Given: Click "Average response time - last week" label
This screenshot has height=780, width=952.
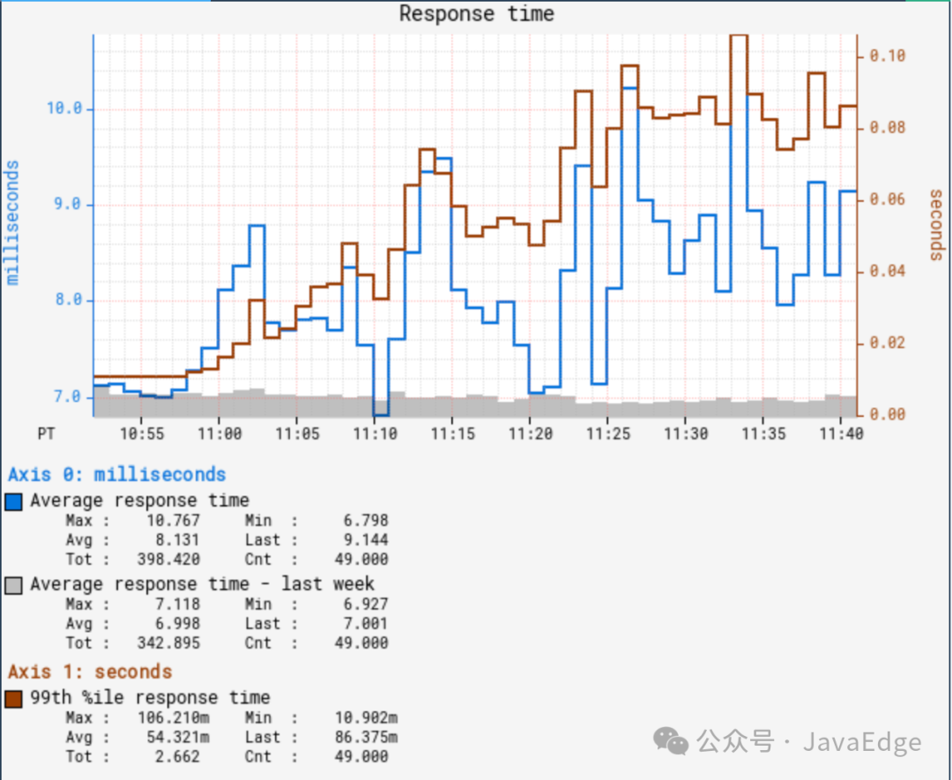Looking at the screenshot, I should tap(202, 584).
